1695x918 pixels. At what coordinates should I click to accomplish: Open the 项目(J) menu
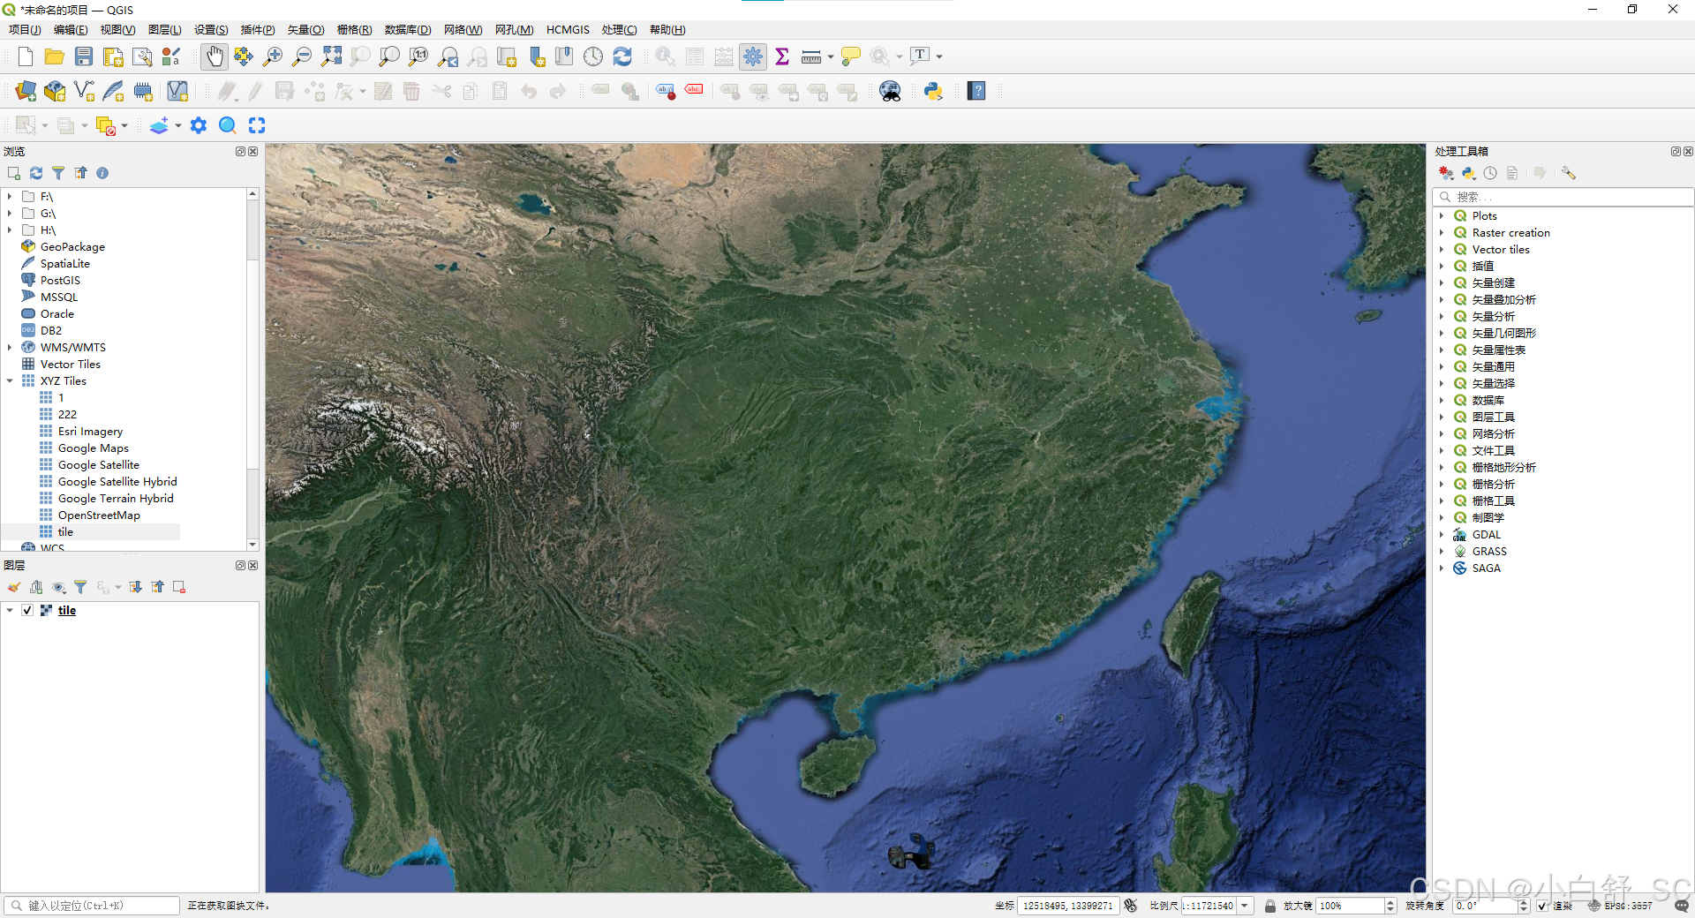pos(25,29)
